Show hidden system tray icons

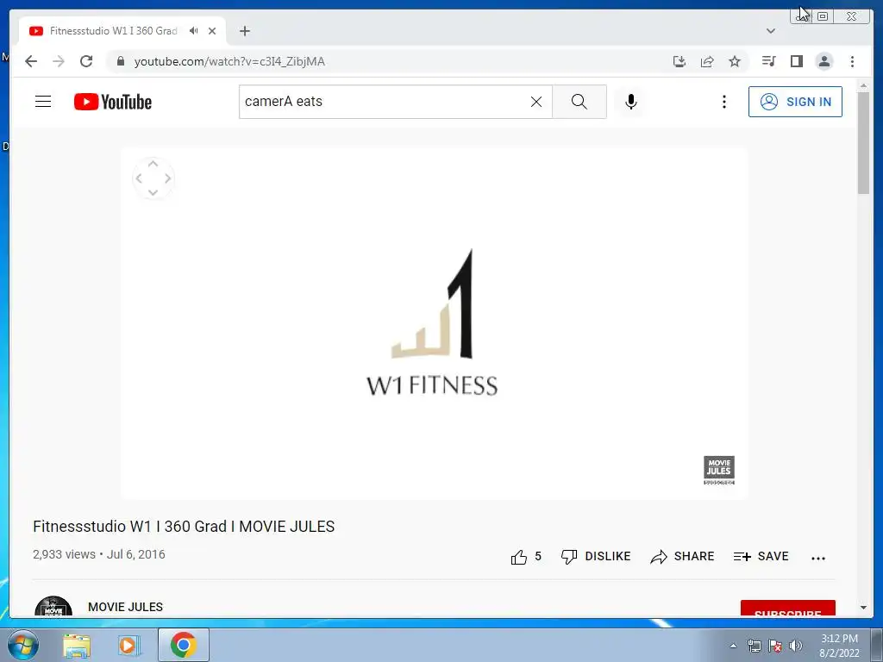tap(733, 646)
